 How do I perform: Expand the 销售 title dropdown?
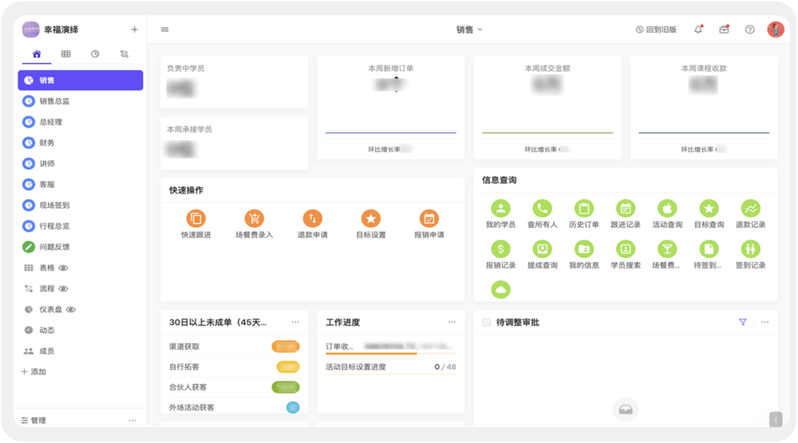469,29
